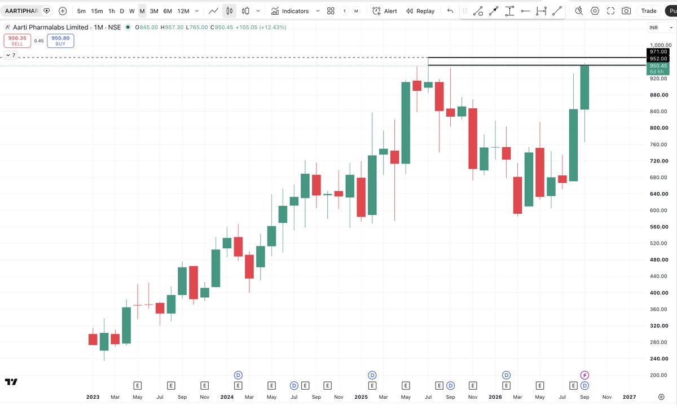677x405 pixels.
Task: Switch chart interval to 12M
Action: (x=183, y=11)
